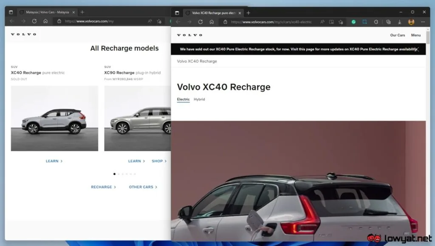The height and width of the screenshot is (246, 435).
Task: View site lock info for xc40-electric URL
Action: coord(225,22)
